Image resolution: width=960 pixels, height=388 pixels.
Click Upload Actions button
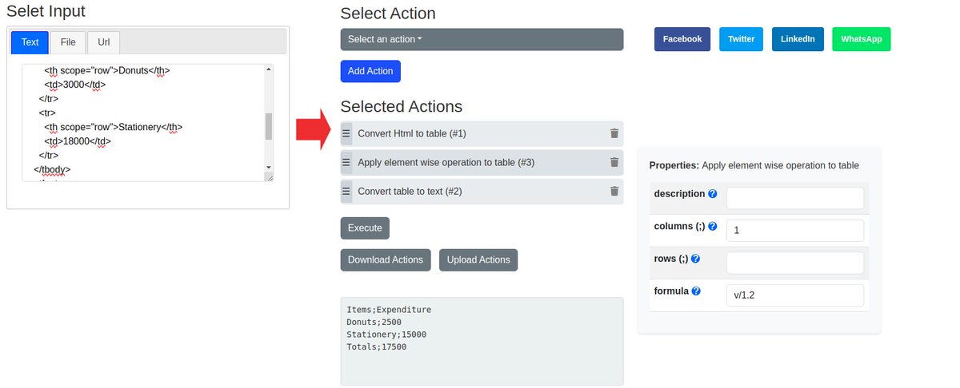(478, 259)
